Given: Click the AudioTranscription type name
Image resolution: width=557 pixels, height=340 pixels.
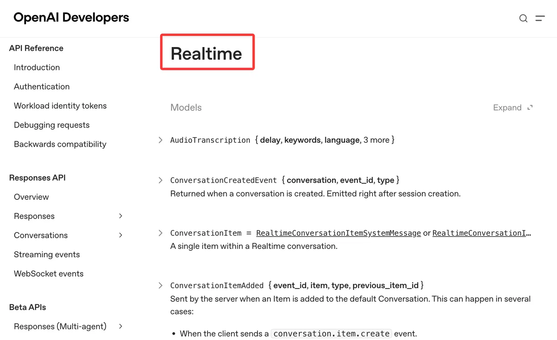Looking at the screenshot, I should pos(210,140).
